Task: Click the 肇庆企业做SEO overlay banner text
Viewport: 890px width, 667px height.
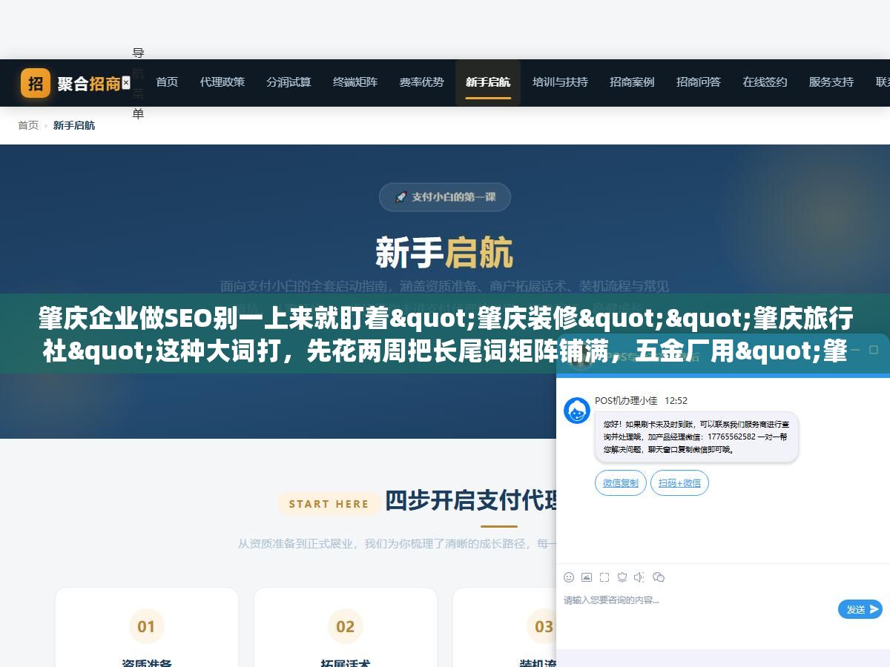Action: click(x=445, y=335)
